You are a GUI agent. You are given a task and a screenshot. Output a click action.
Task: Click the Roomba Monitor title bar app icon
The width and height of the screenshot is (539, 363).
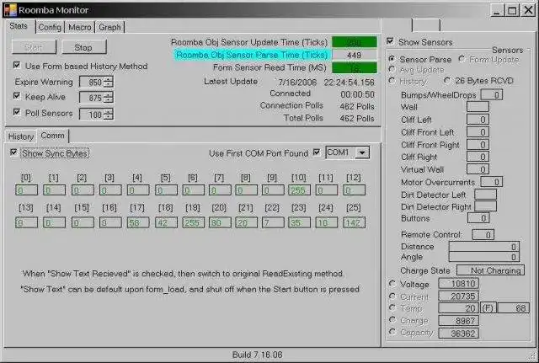pos(10,10)
